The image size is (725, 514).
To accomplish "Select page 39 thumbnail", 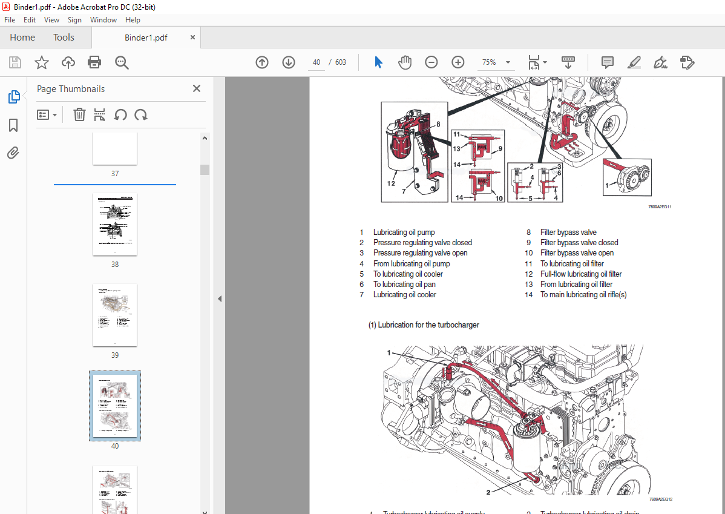I will tap(114, 315).
